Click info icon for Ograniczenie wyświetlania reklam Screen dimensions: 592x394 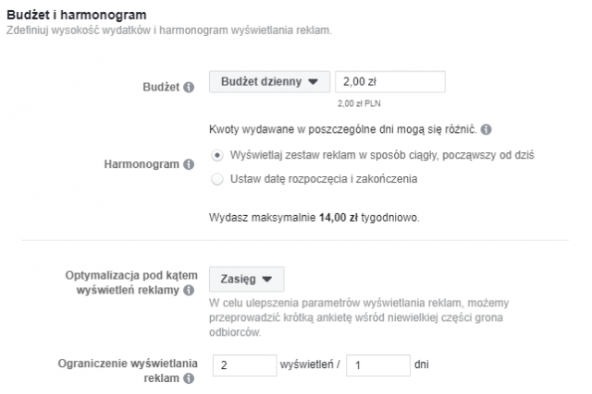point(190,378)
